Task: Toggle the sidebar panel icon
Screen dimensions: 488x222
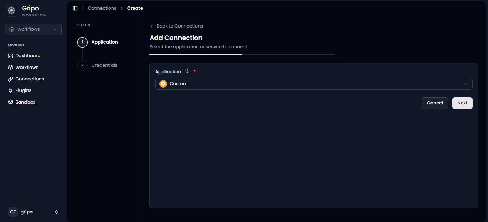Action: point(75,8)
